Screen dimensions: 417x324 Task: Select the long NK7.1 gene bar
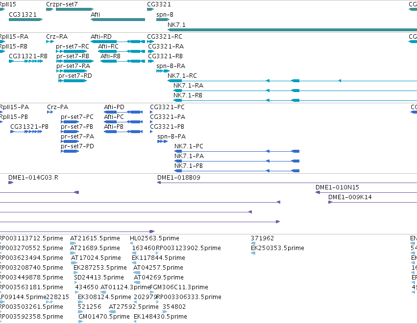(292, 30)
